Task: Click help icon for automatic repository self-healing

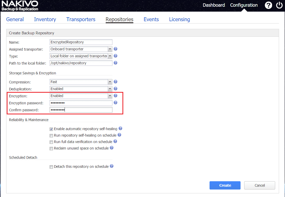Action: 120,128
